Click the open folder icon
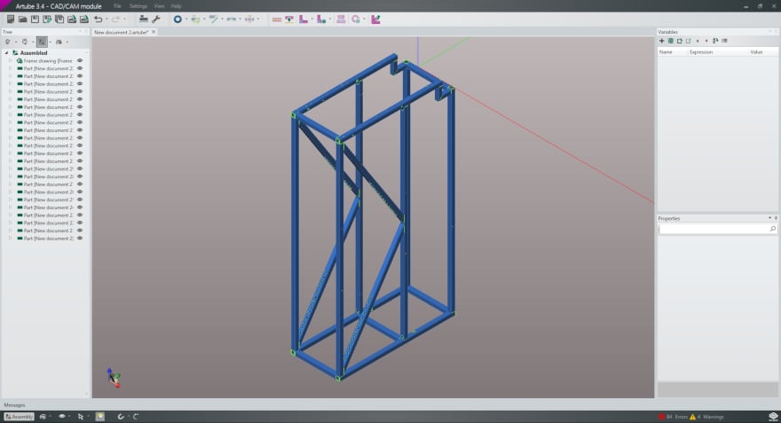 click(x=22, y=19)
